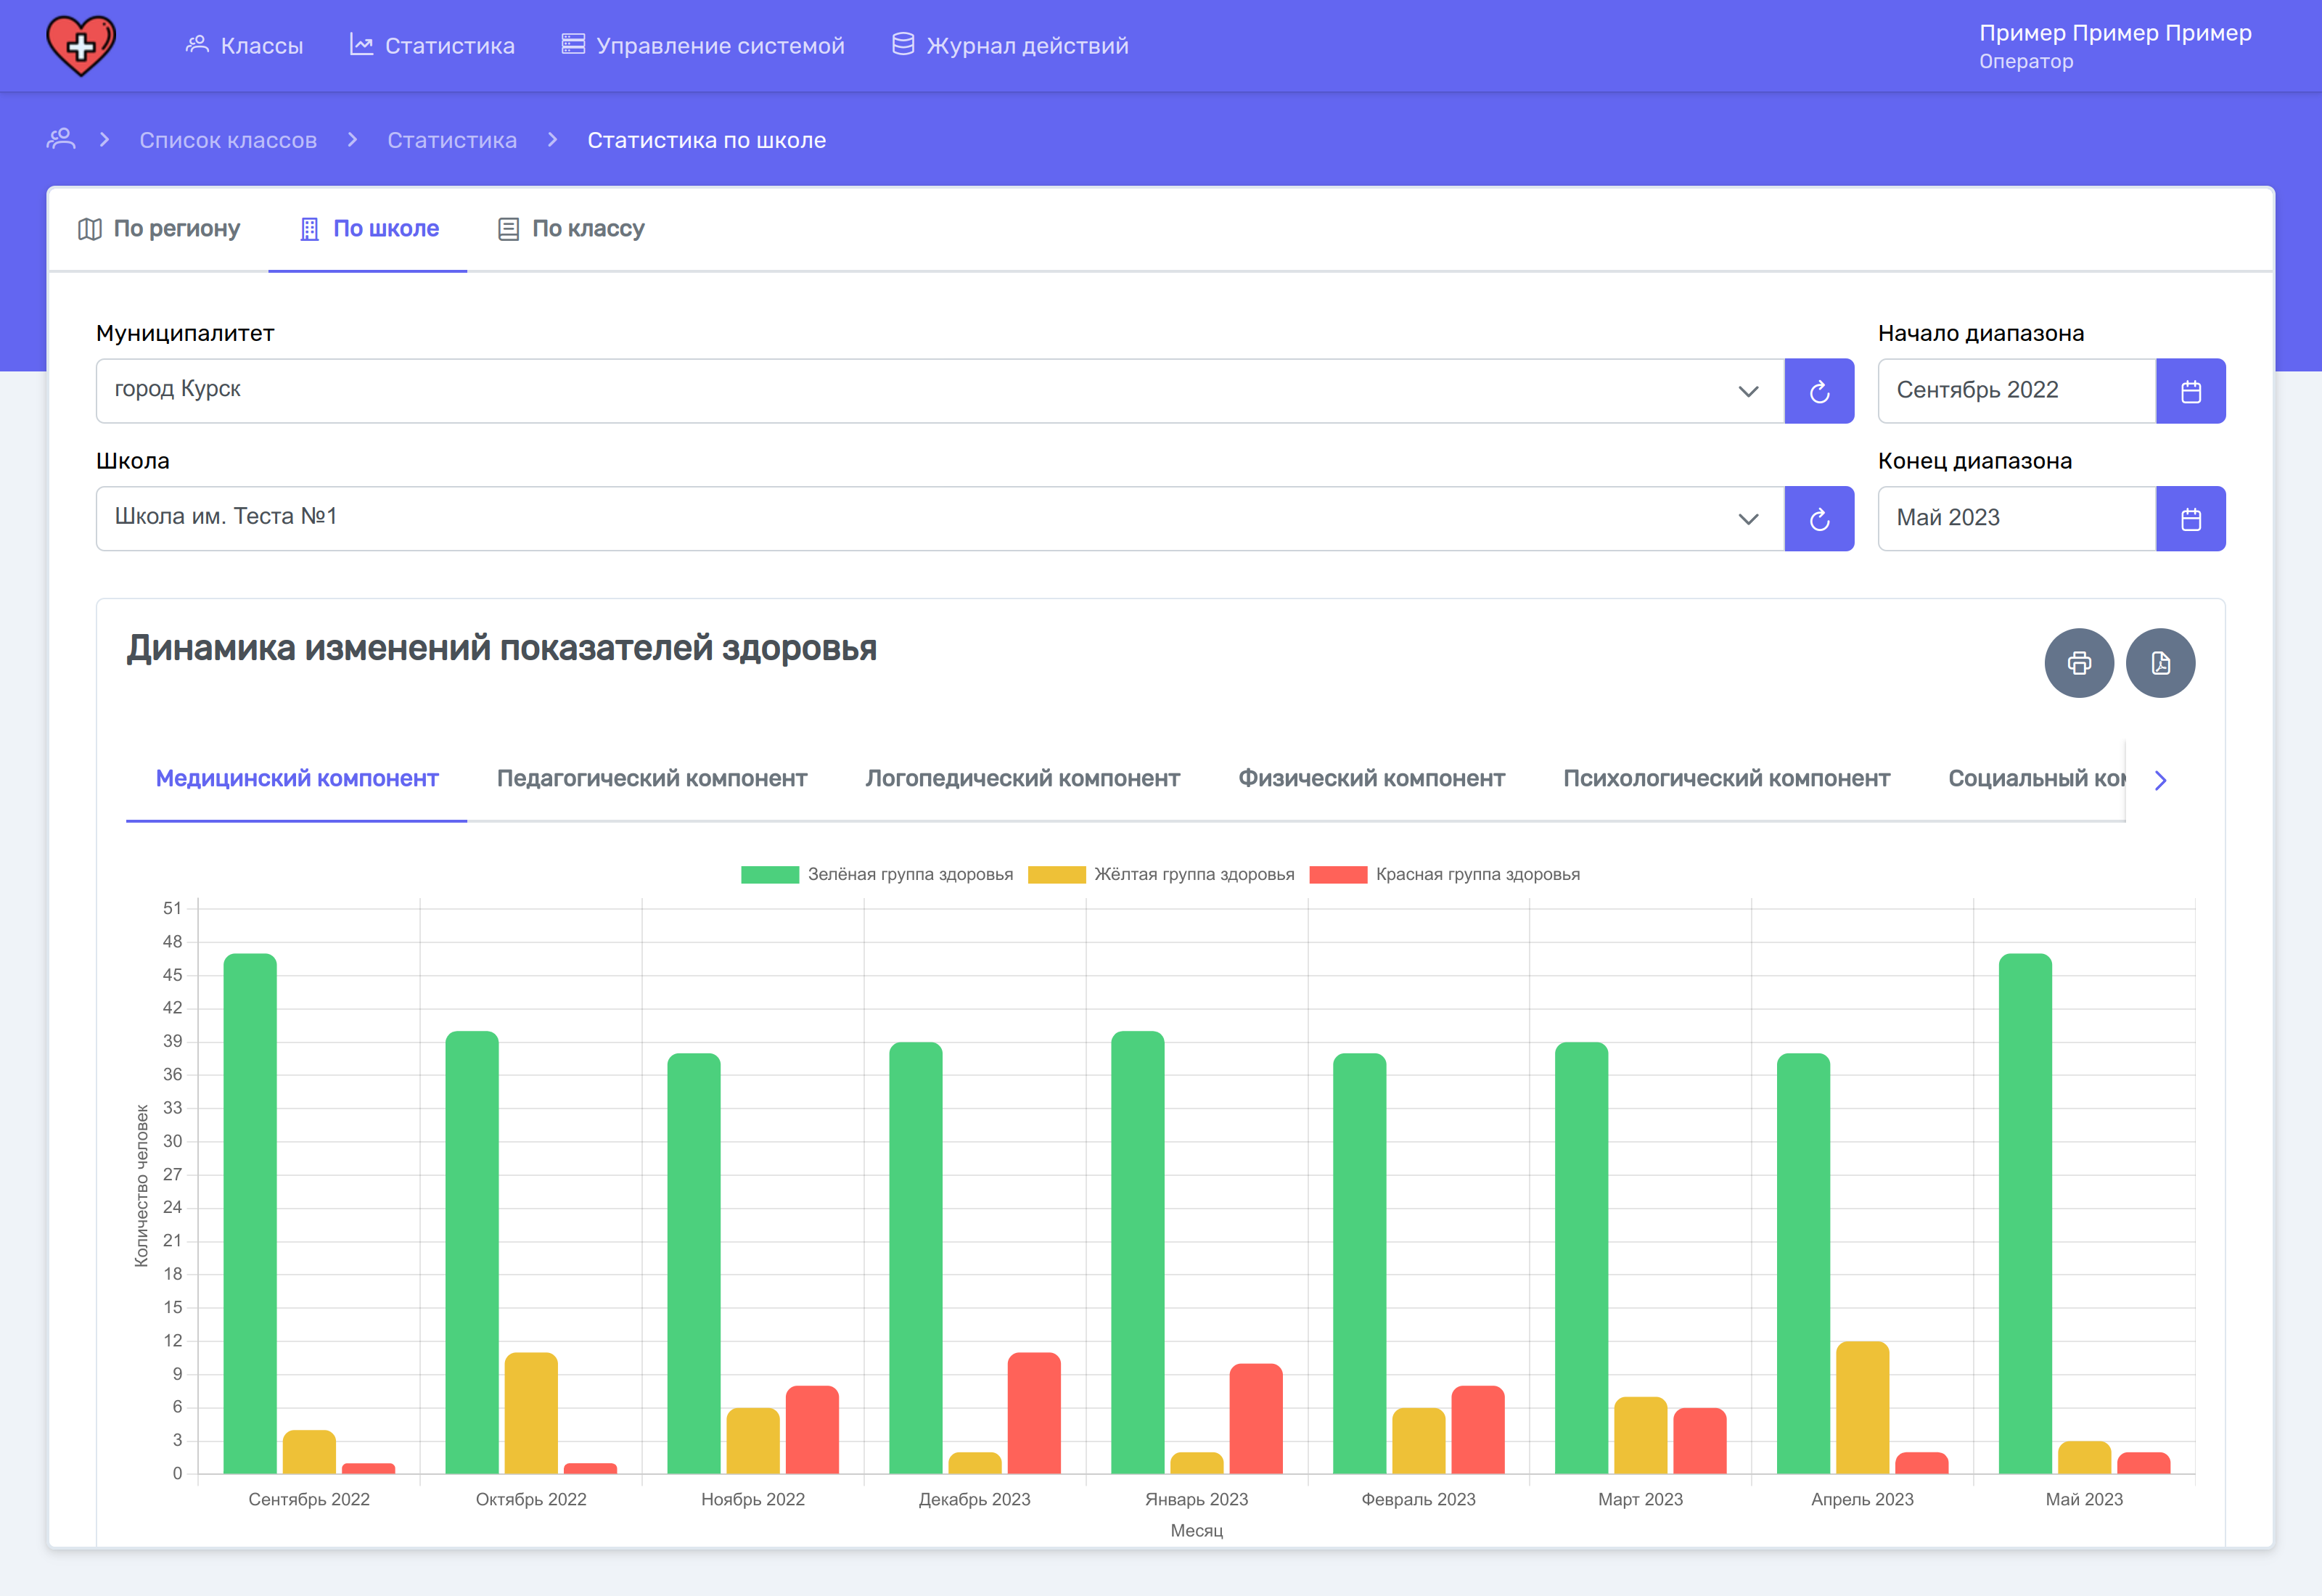Expand the Школа dropdown
2322x1596 pixels.
(1747, 519)
